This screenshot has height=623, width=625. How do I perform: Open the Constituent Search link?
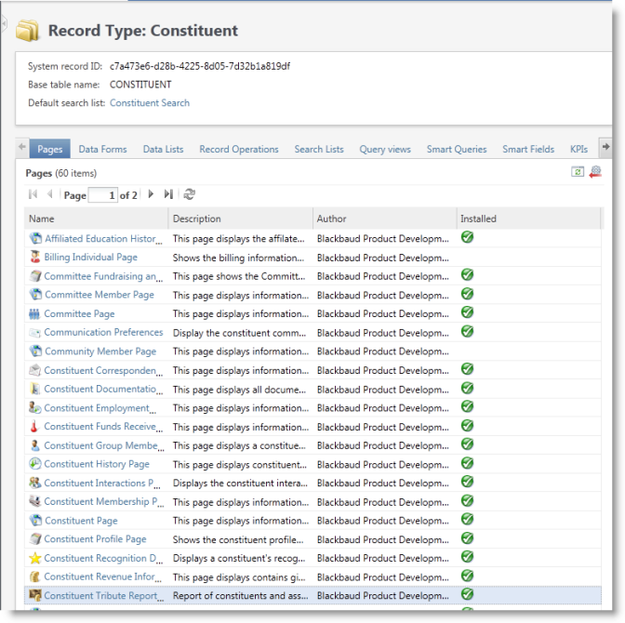tap(150, 103)
